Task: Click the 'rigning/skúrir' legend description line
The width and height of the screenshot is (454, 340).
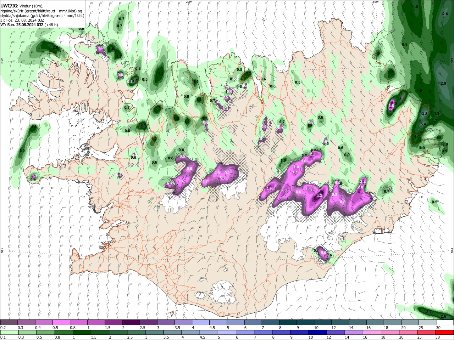Action: tap(41, 11)
